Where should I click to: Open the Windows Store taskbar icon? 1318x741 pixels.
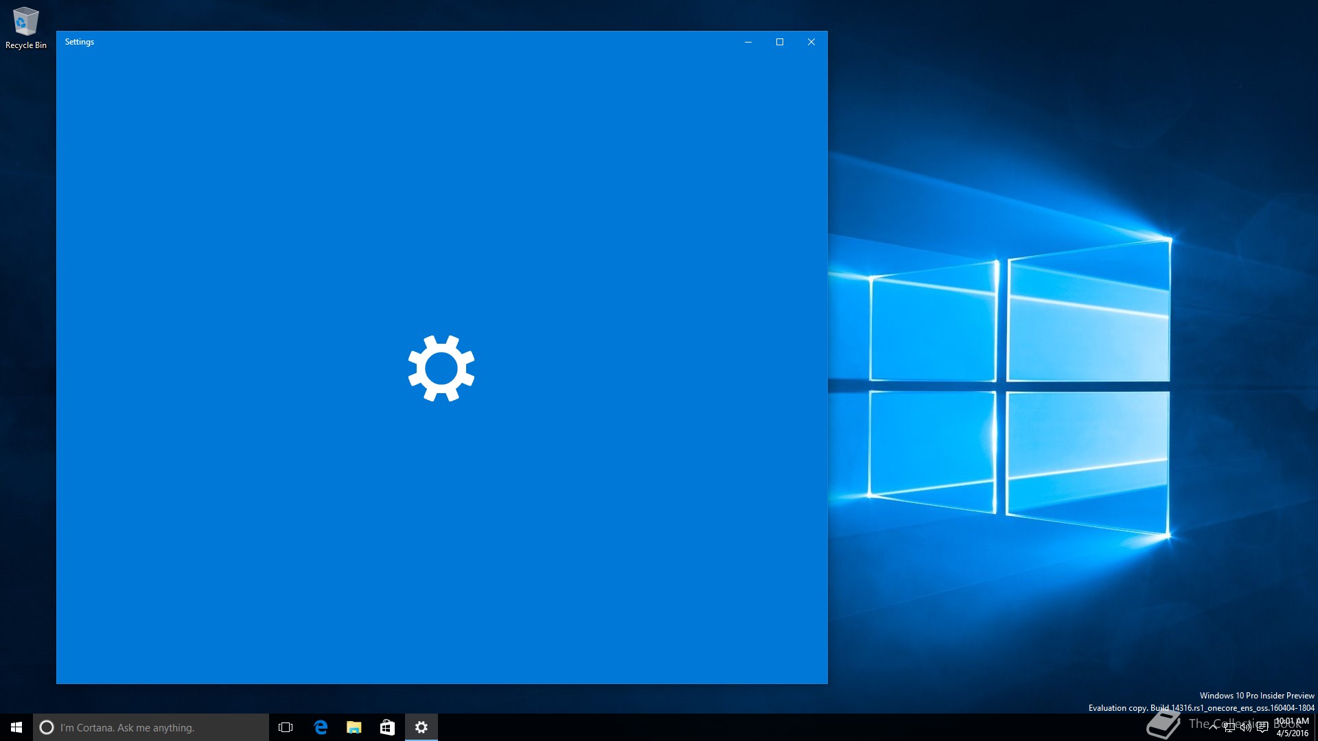387,727
